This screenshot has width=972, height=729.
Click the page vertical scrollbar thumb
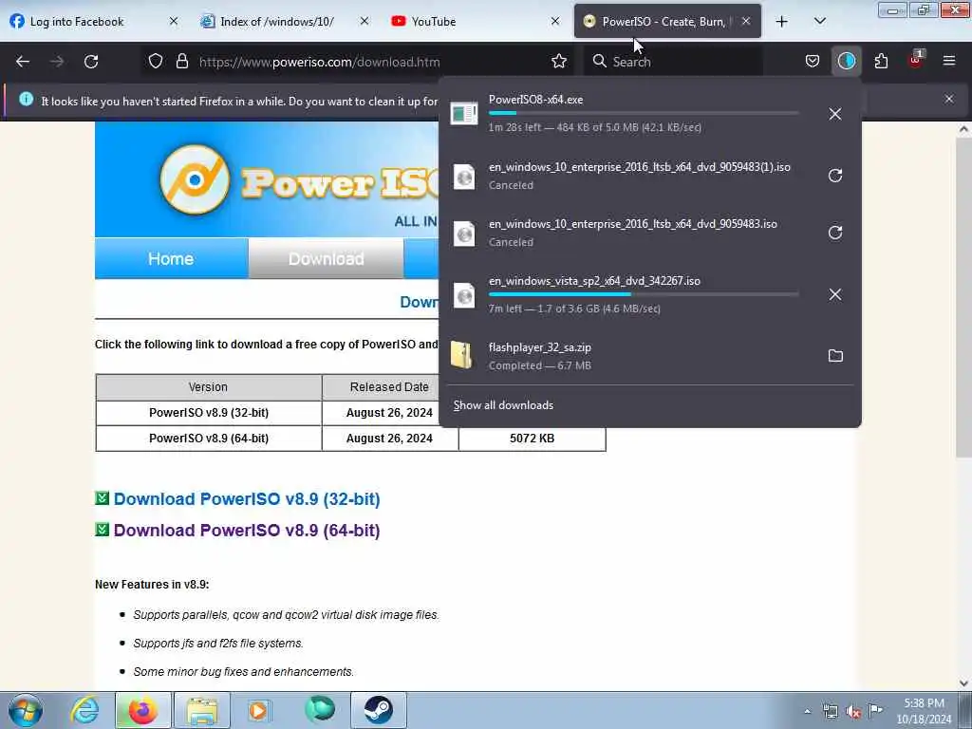[x=963, y=297]
